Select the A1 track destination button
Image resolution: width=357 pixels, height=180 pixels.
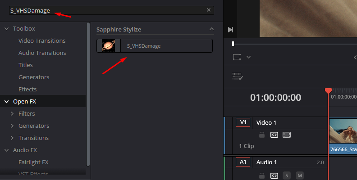pyautogui.click(x=243, y=162)
